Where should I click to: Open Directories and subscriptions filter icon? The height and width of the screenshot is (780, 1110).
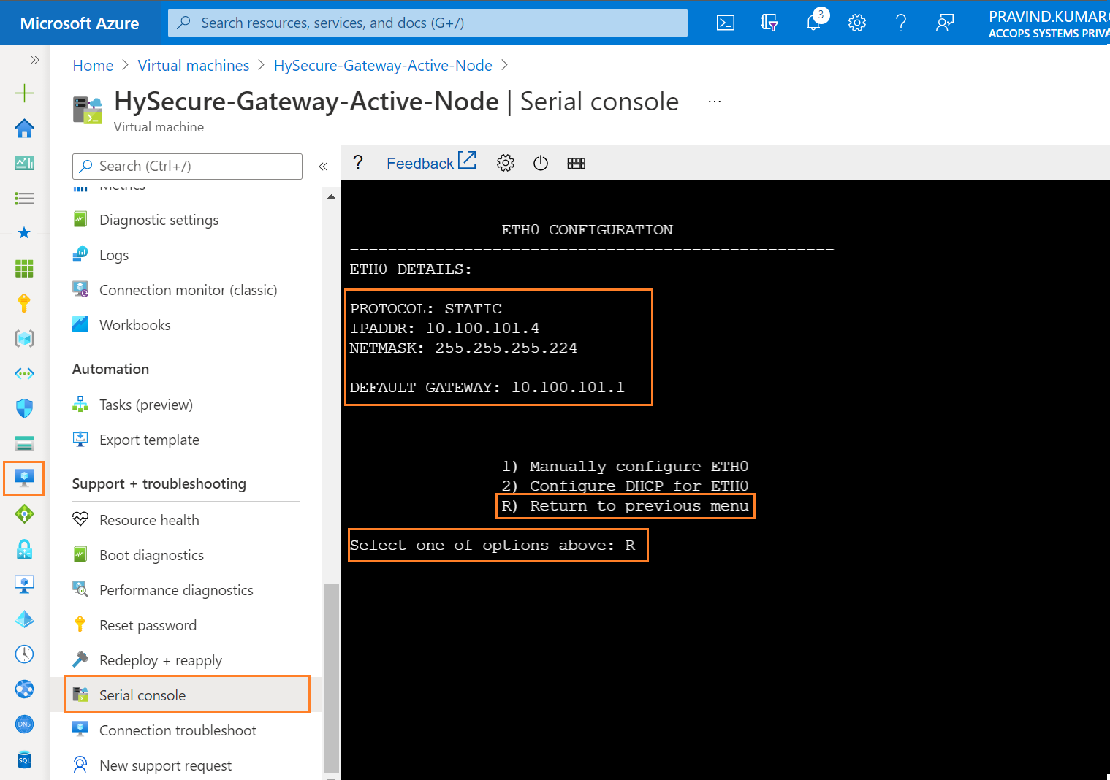point(769,23)
